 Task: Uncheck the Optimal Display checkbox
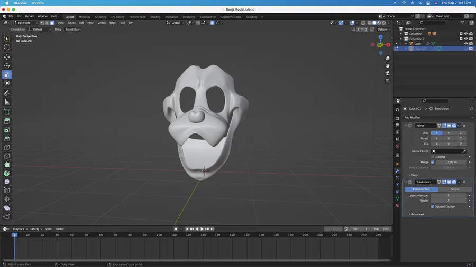(433, 207)
